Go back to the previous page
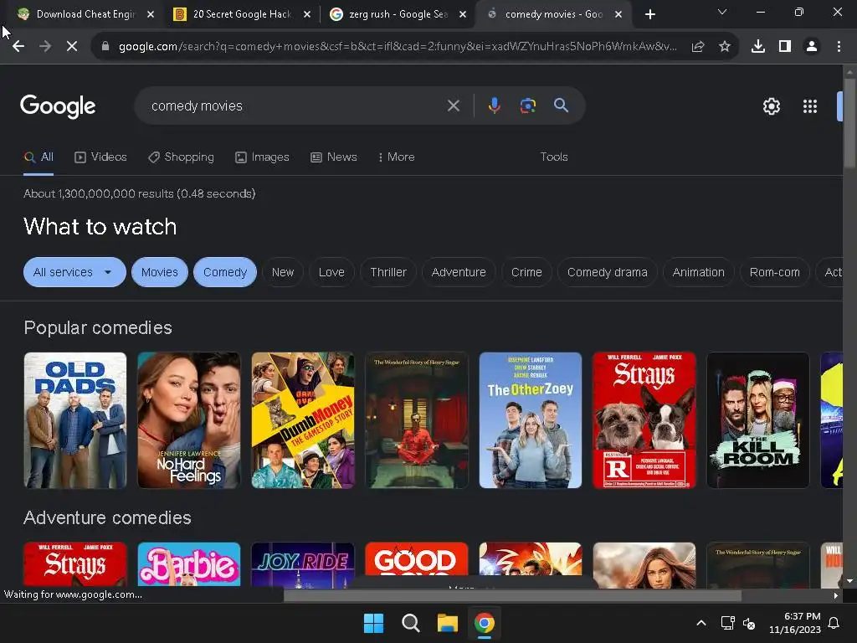This screenshot has height=643, width=857. pos(18,47)
